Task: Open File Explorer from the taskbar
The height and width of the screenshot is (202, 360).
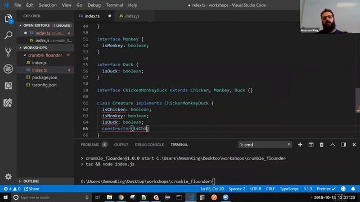Action: pyautogui.click(x=109, y=197)
